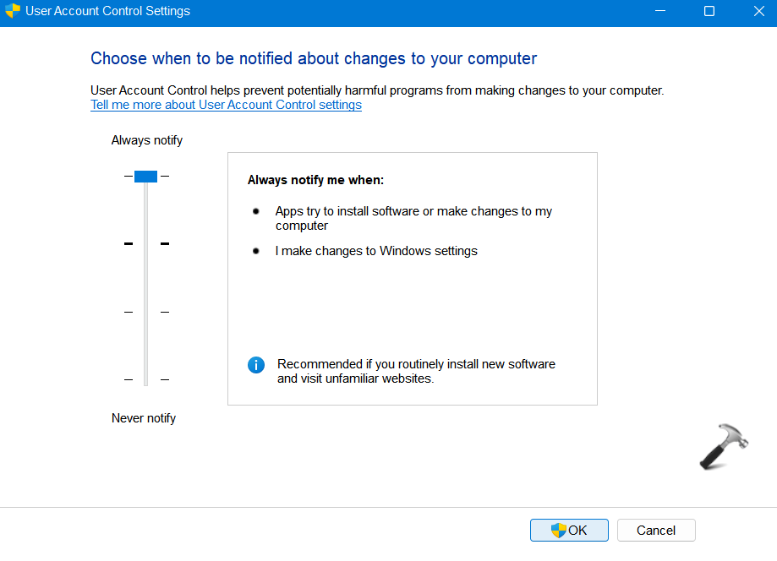Click the blue information icon beside Recommended text
This screenshot has width=777, height=561.
(256, 365)
